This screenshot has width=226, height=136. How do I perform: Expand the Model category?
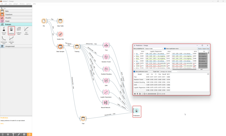coord(16,21)
